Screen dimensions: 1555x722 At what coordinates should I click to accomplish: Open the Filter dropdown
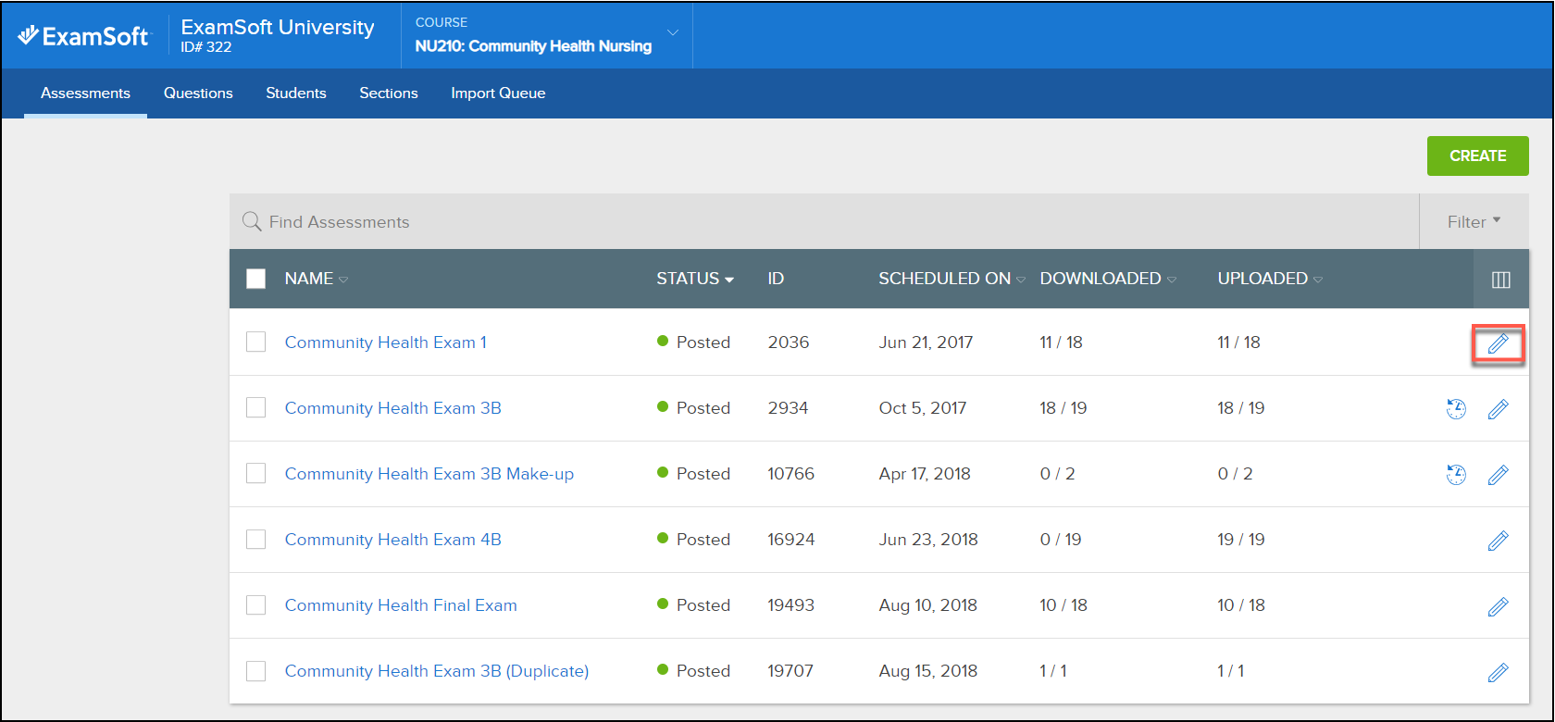click(1474, 221)
